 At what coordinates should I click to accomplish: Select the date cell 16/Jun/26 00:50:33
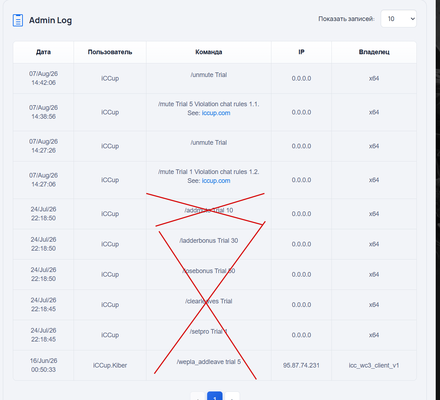click(x=44, y=365)
